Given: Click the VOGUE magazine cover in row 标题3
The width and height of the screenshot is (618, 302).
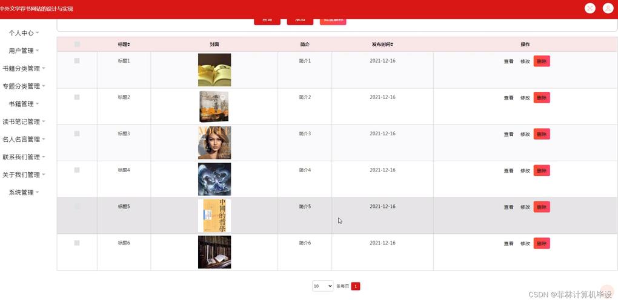Looking at the screenshot, I should point(214,143).
